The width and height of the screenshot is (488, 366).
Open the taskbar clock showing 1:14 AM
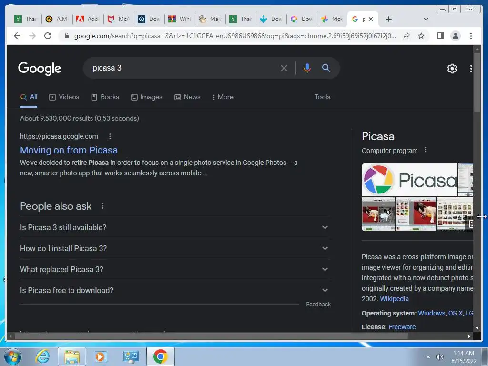point(463,357)
